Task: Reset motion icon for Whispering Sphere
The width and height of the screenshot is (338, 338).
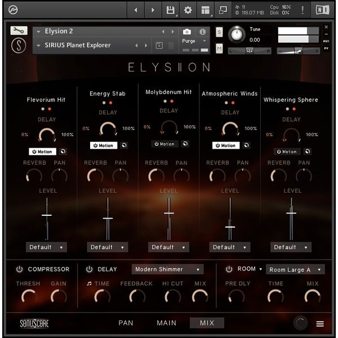Action: [308, 152]
